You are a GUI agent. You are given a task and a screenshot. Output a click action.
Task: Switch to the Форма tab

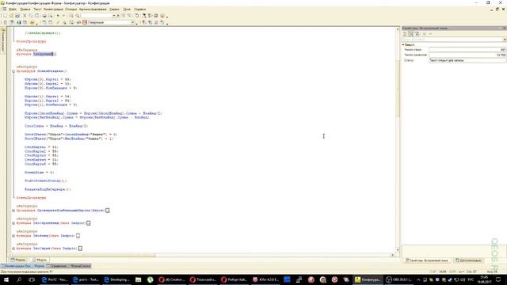tap(18, 260)
